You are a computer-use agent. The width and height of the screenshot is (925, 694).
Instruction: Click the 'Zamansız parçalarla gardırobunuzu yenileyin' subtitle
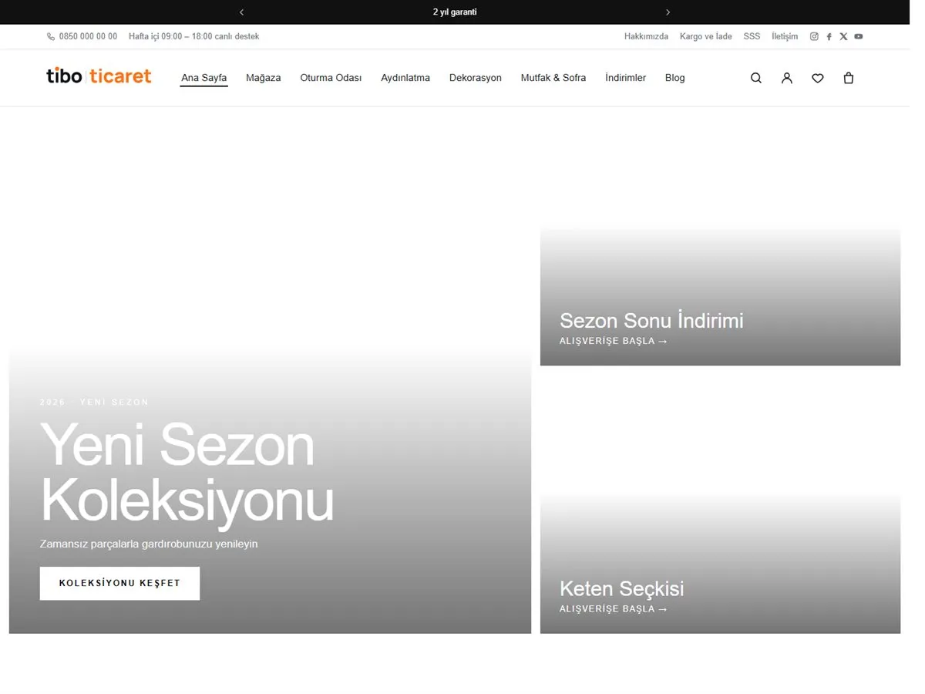[x=149, y=544]
